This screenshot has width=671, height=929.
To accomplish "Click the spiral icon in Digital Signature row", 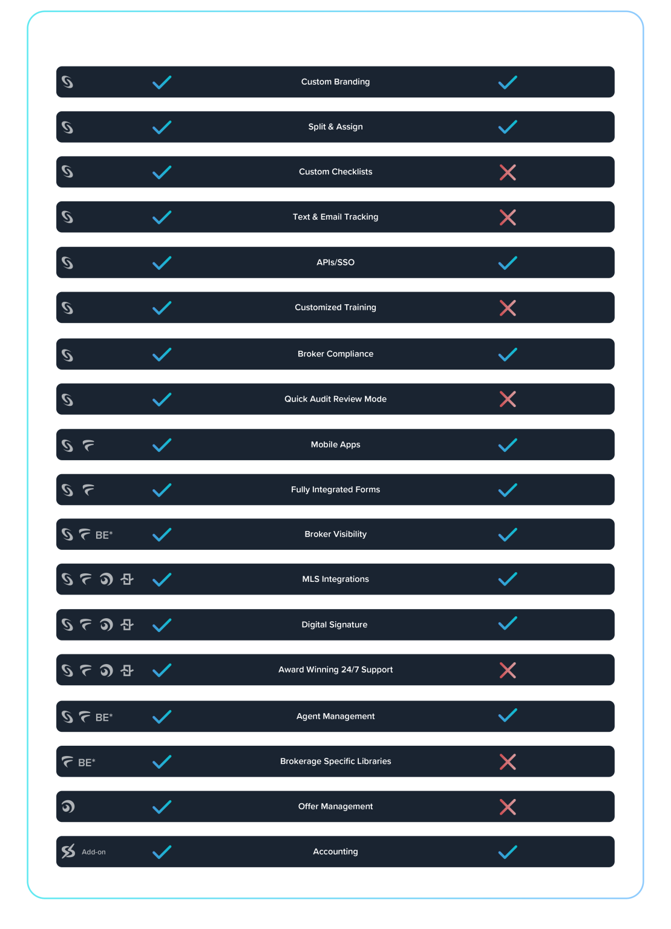I will [106, 625].
